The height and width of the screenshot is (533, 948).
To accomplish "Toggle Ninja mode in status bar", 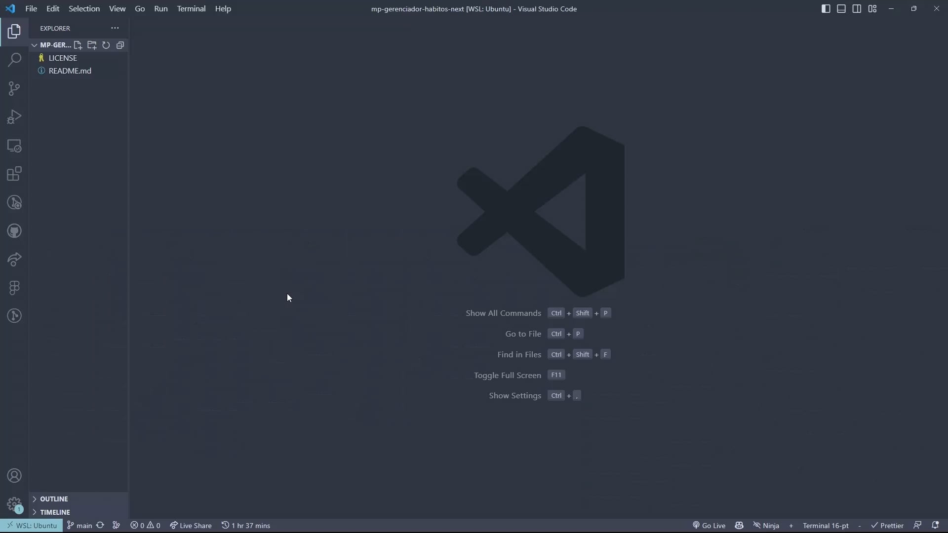I will click(766, 525).
